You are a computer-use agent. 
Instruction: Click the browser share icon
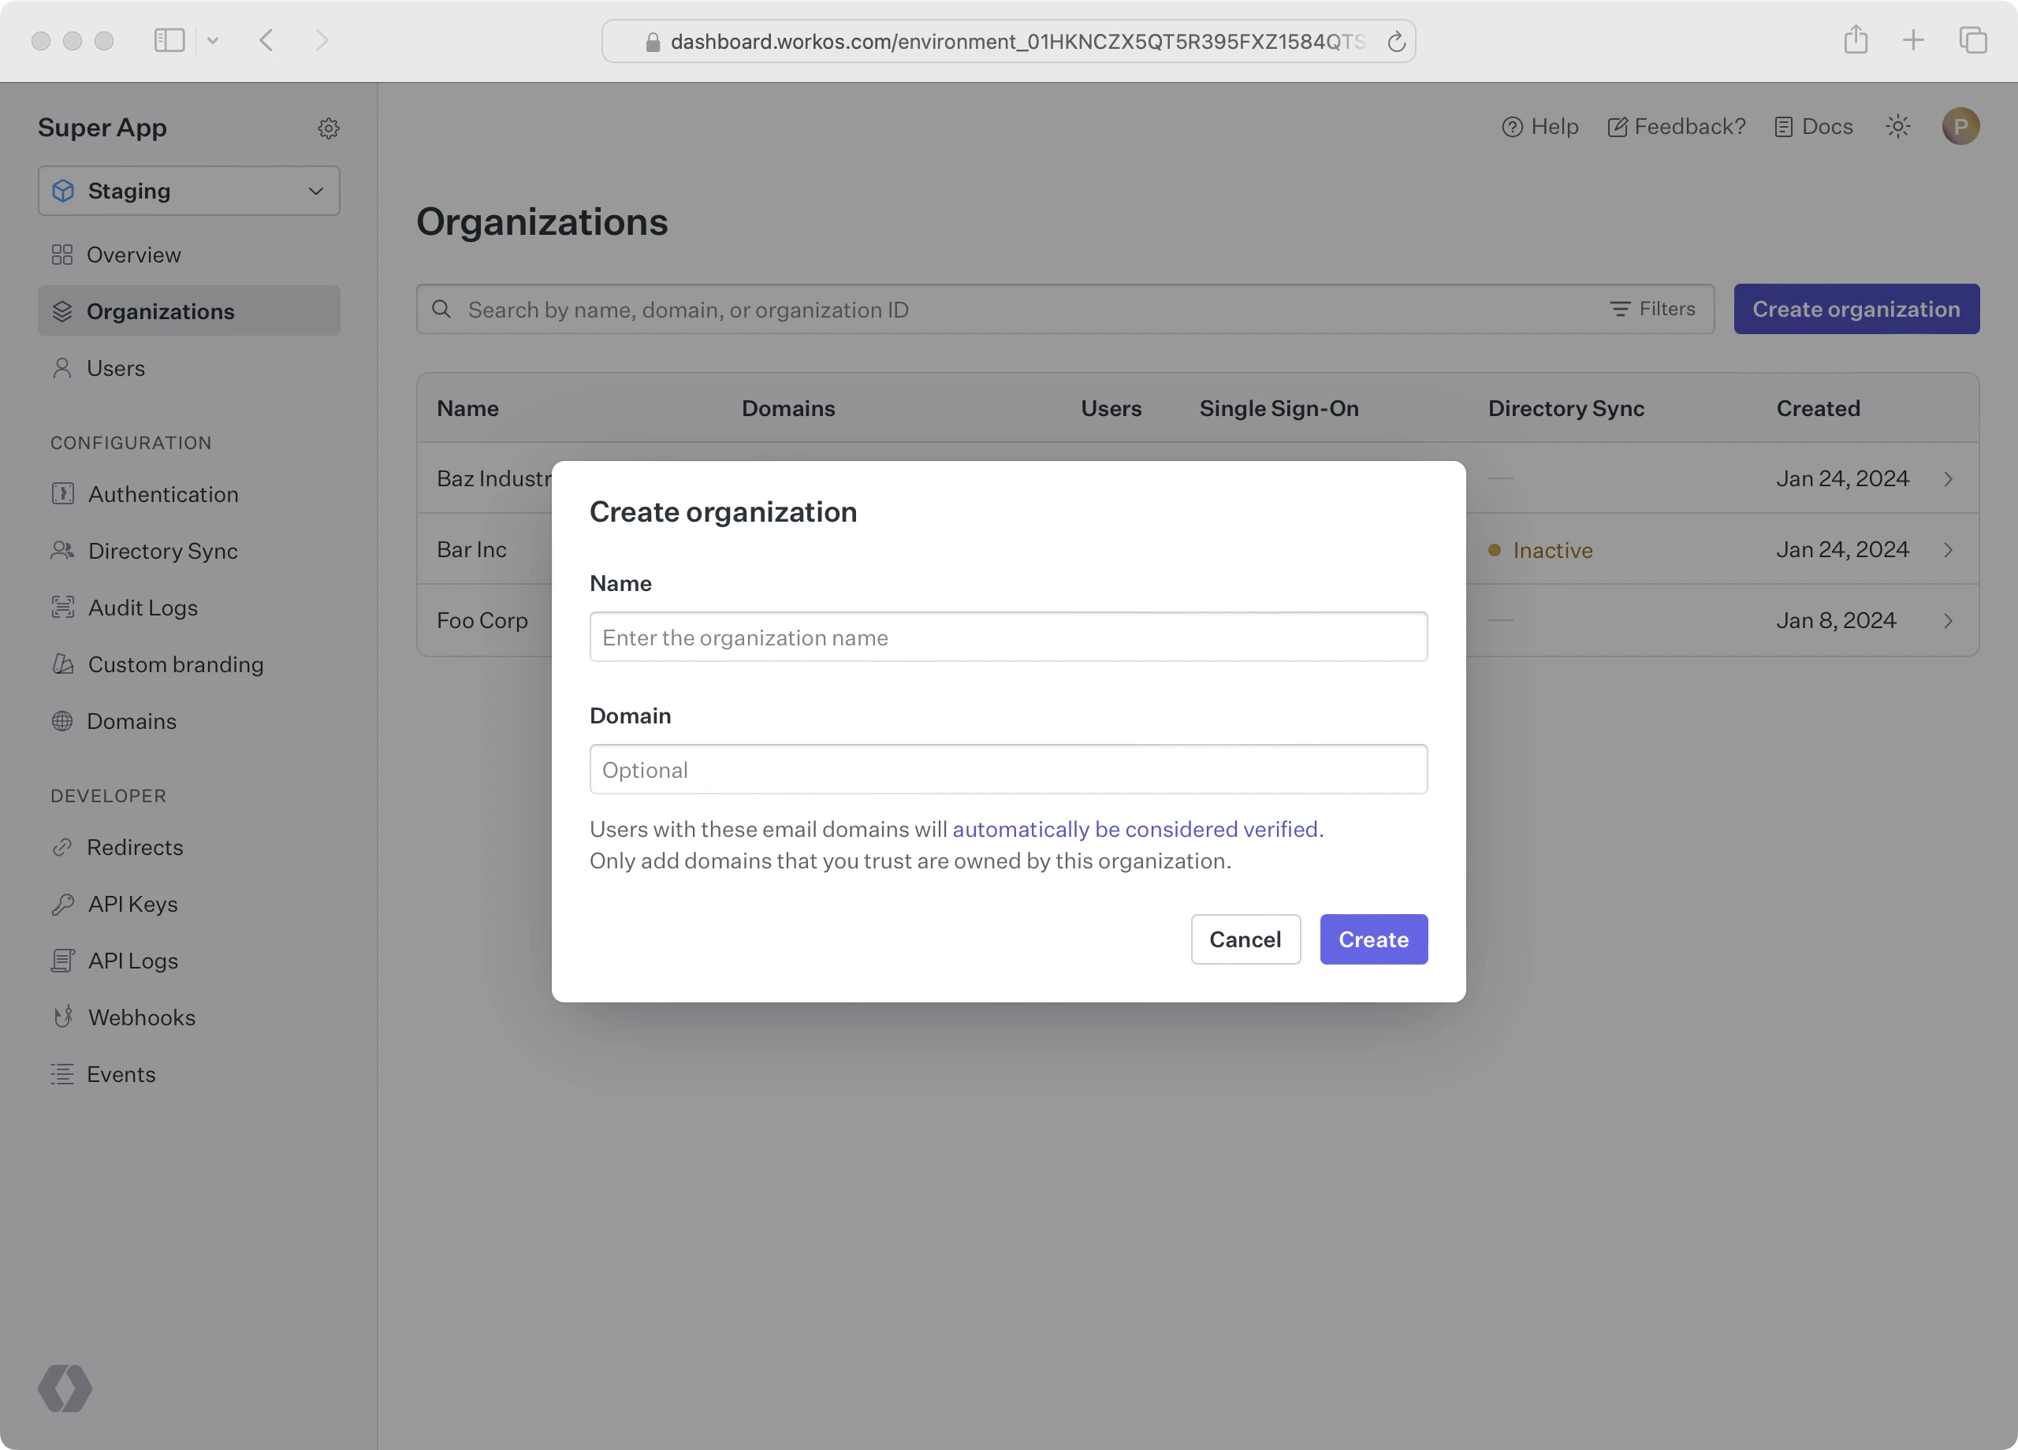1855,39
